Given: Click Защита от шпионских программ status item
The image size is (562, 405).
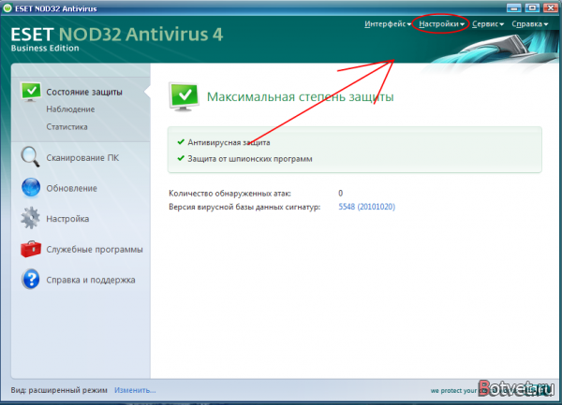Looking at the screenshot, I should 250,159.
